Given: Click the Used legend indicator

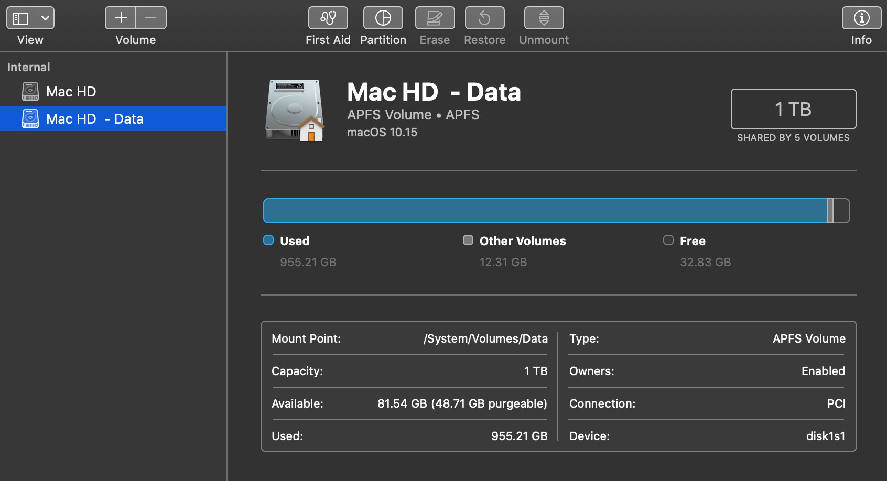Looking at the screenshot, I should pos(268,240).
